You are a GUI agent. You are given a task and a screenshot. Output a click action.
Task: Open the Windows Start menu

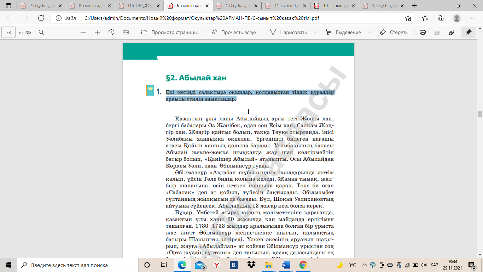click(x=8, y=265)
